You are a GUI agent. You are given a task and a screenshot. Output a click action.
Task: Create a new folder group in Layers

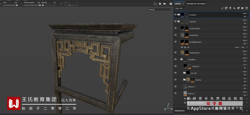pyautogui.click(x=243, y=8)
